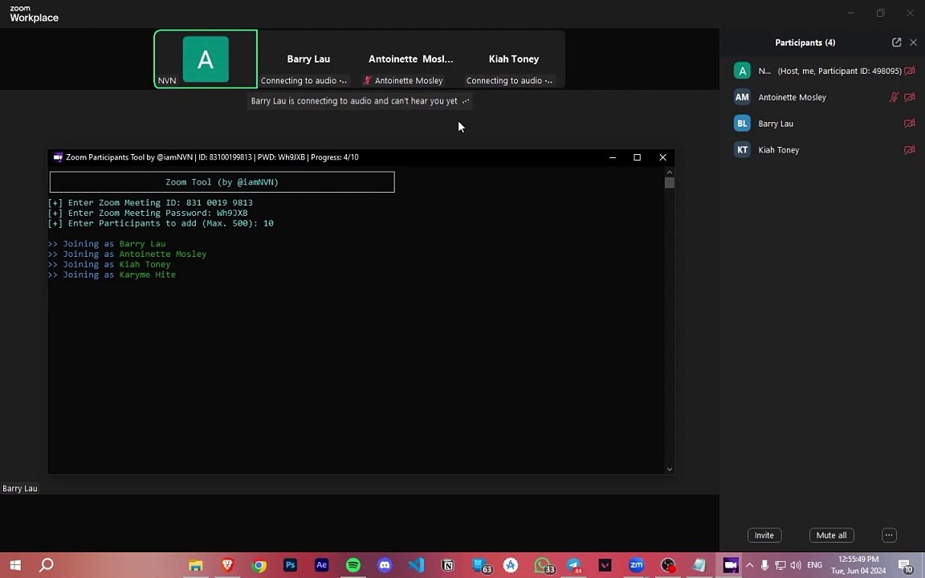Click the Barry Lau connecting to audio notice
This screenshot has height=578, width=925.
(x=360, y=101)
